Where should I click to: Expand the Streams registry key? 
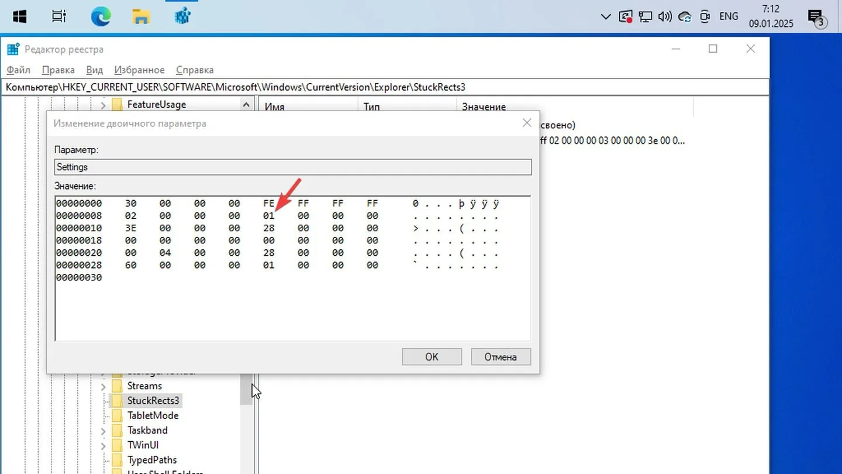[x=103, y=386]
